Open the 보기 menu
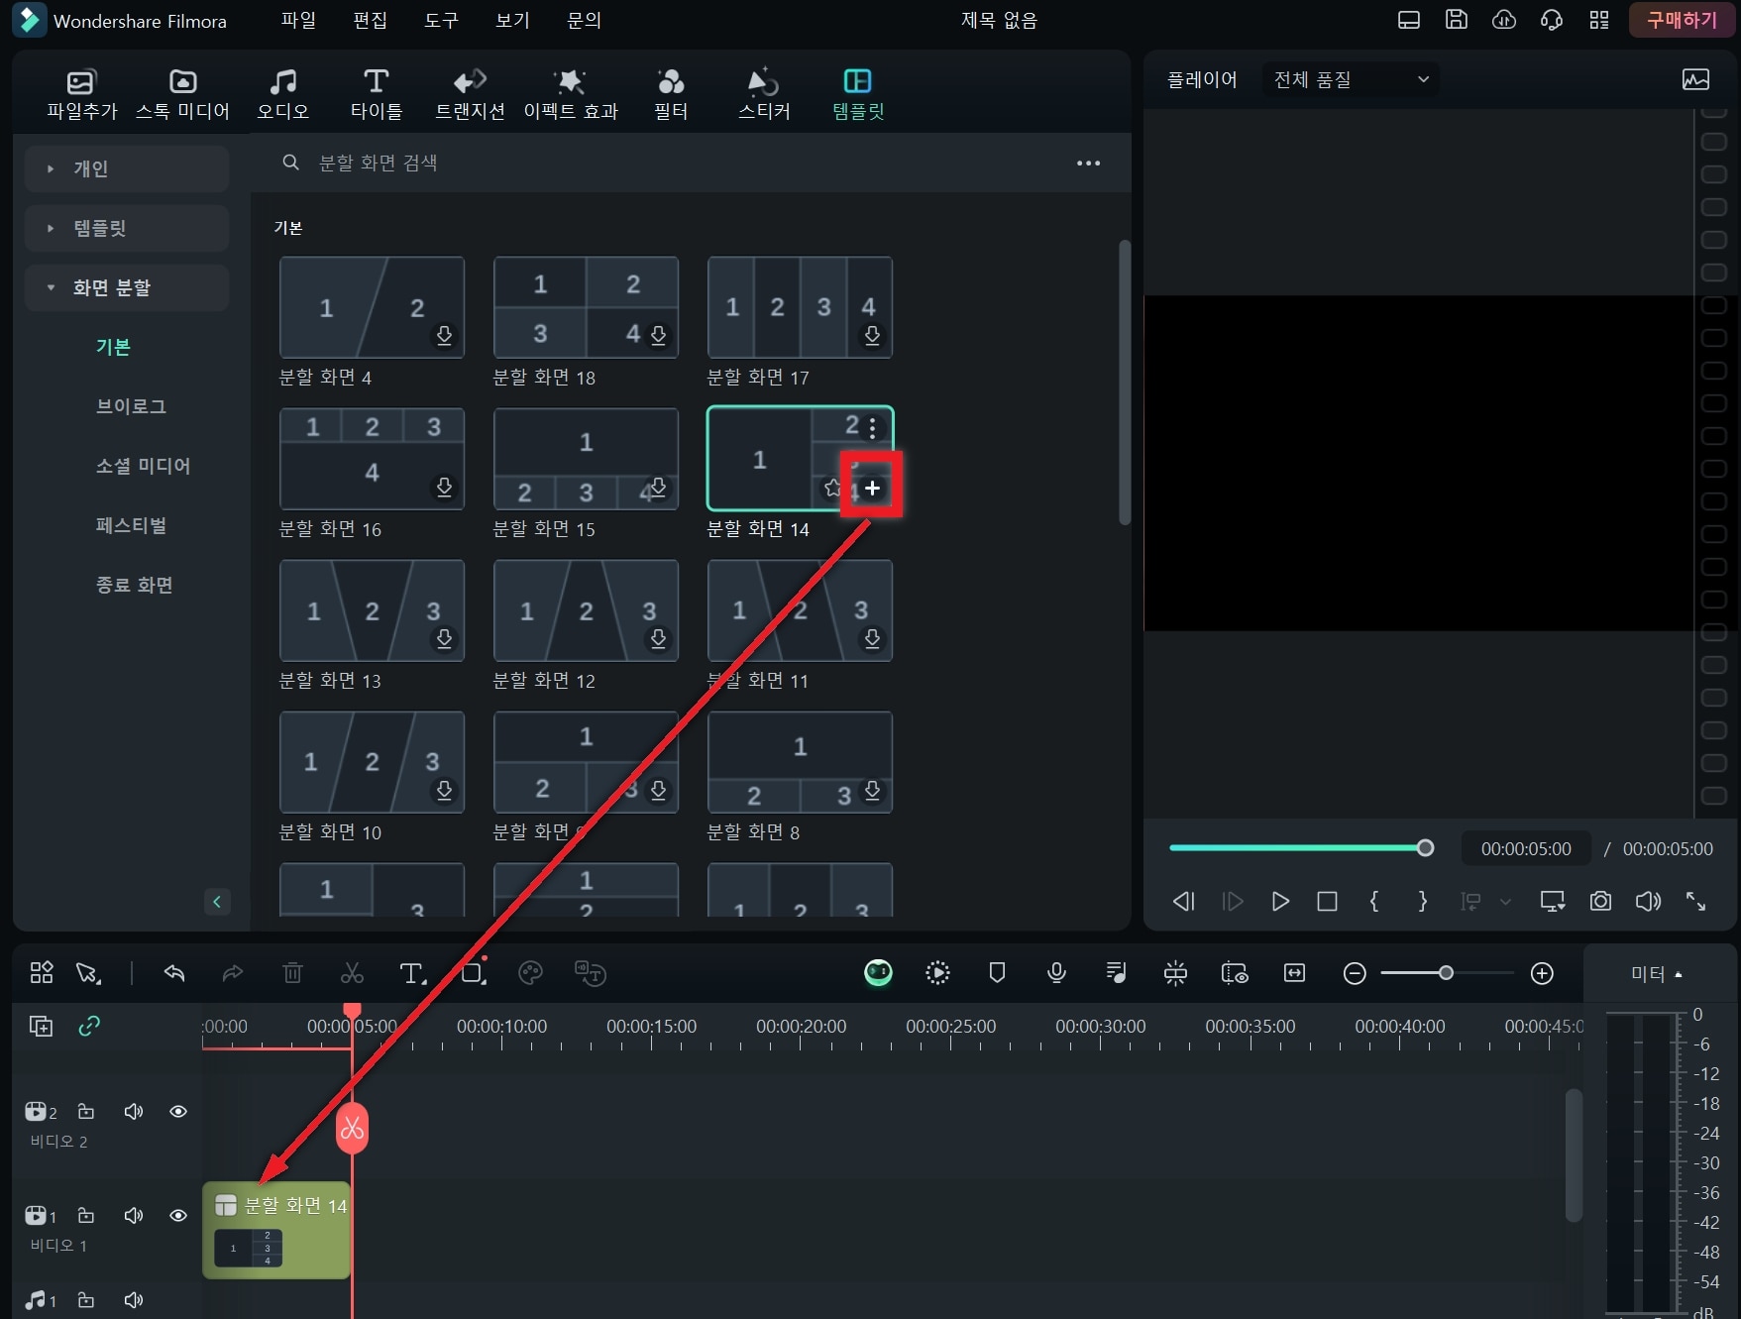This screenshot has height=1319, width=1741. tap(512, 20)
